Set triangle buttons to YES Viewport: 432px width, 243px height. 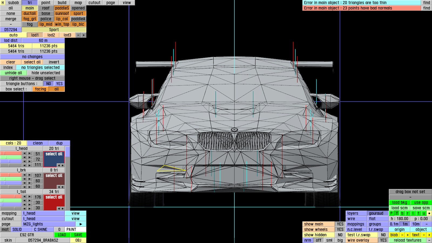click(x=59, y=84)
